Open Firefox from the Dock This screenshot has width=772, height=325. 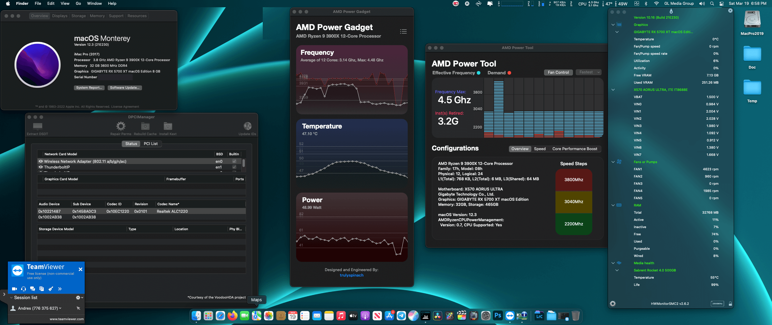[233, 316]
